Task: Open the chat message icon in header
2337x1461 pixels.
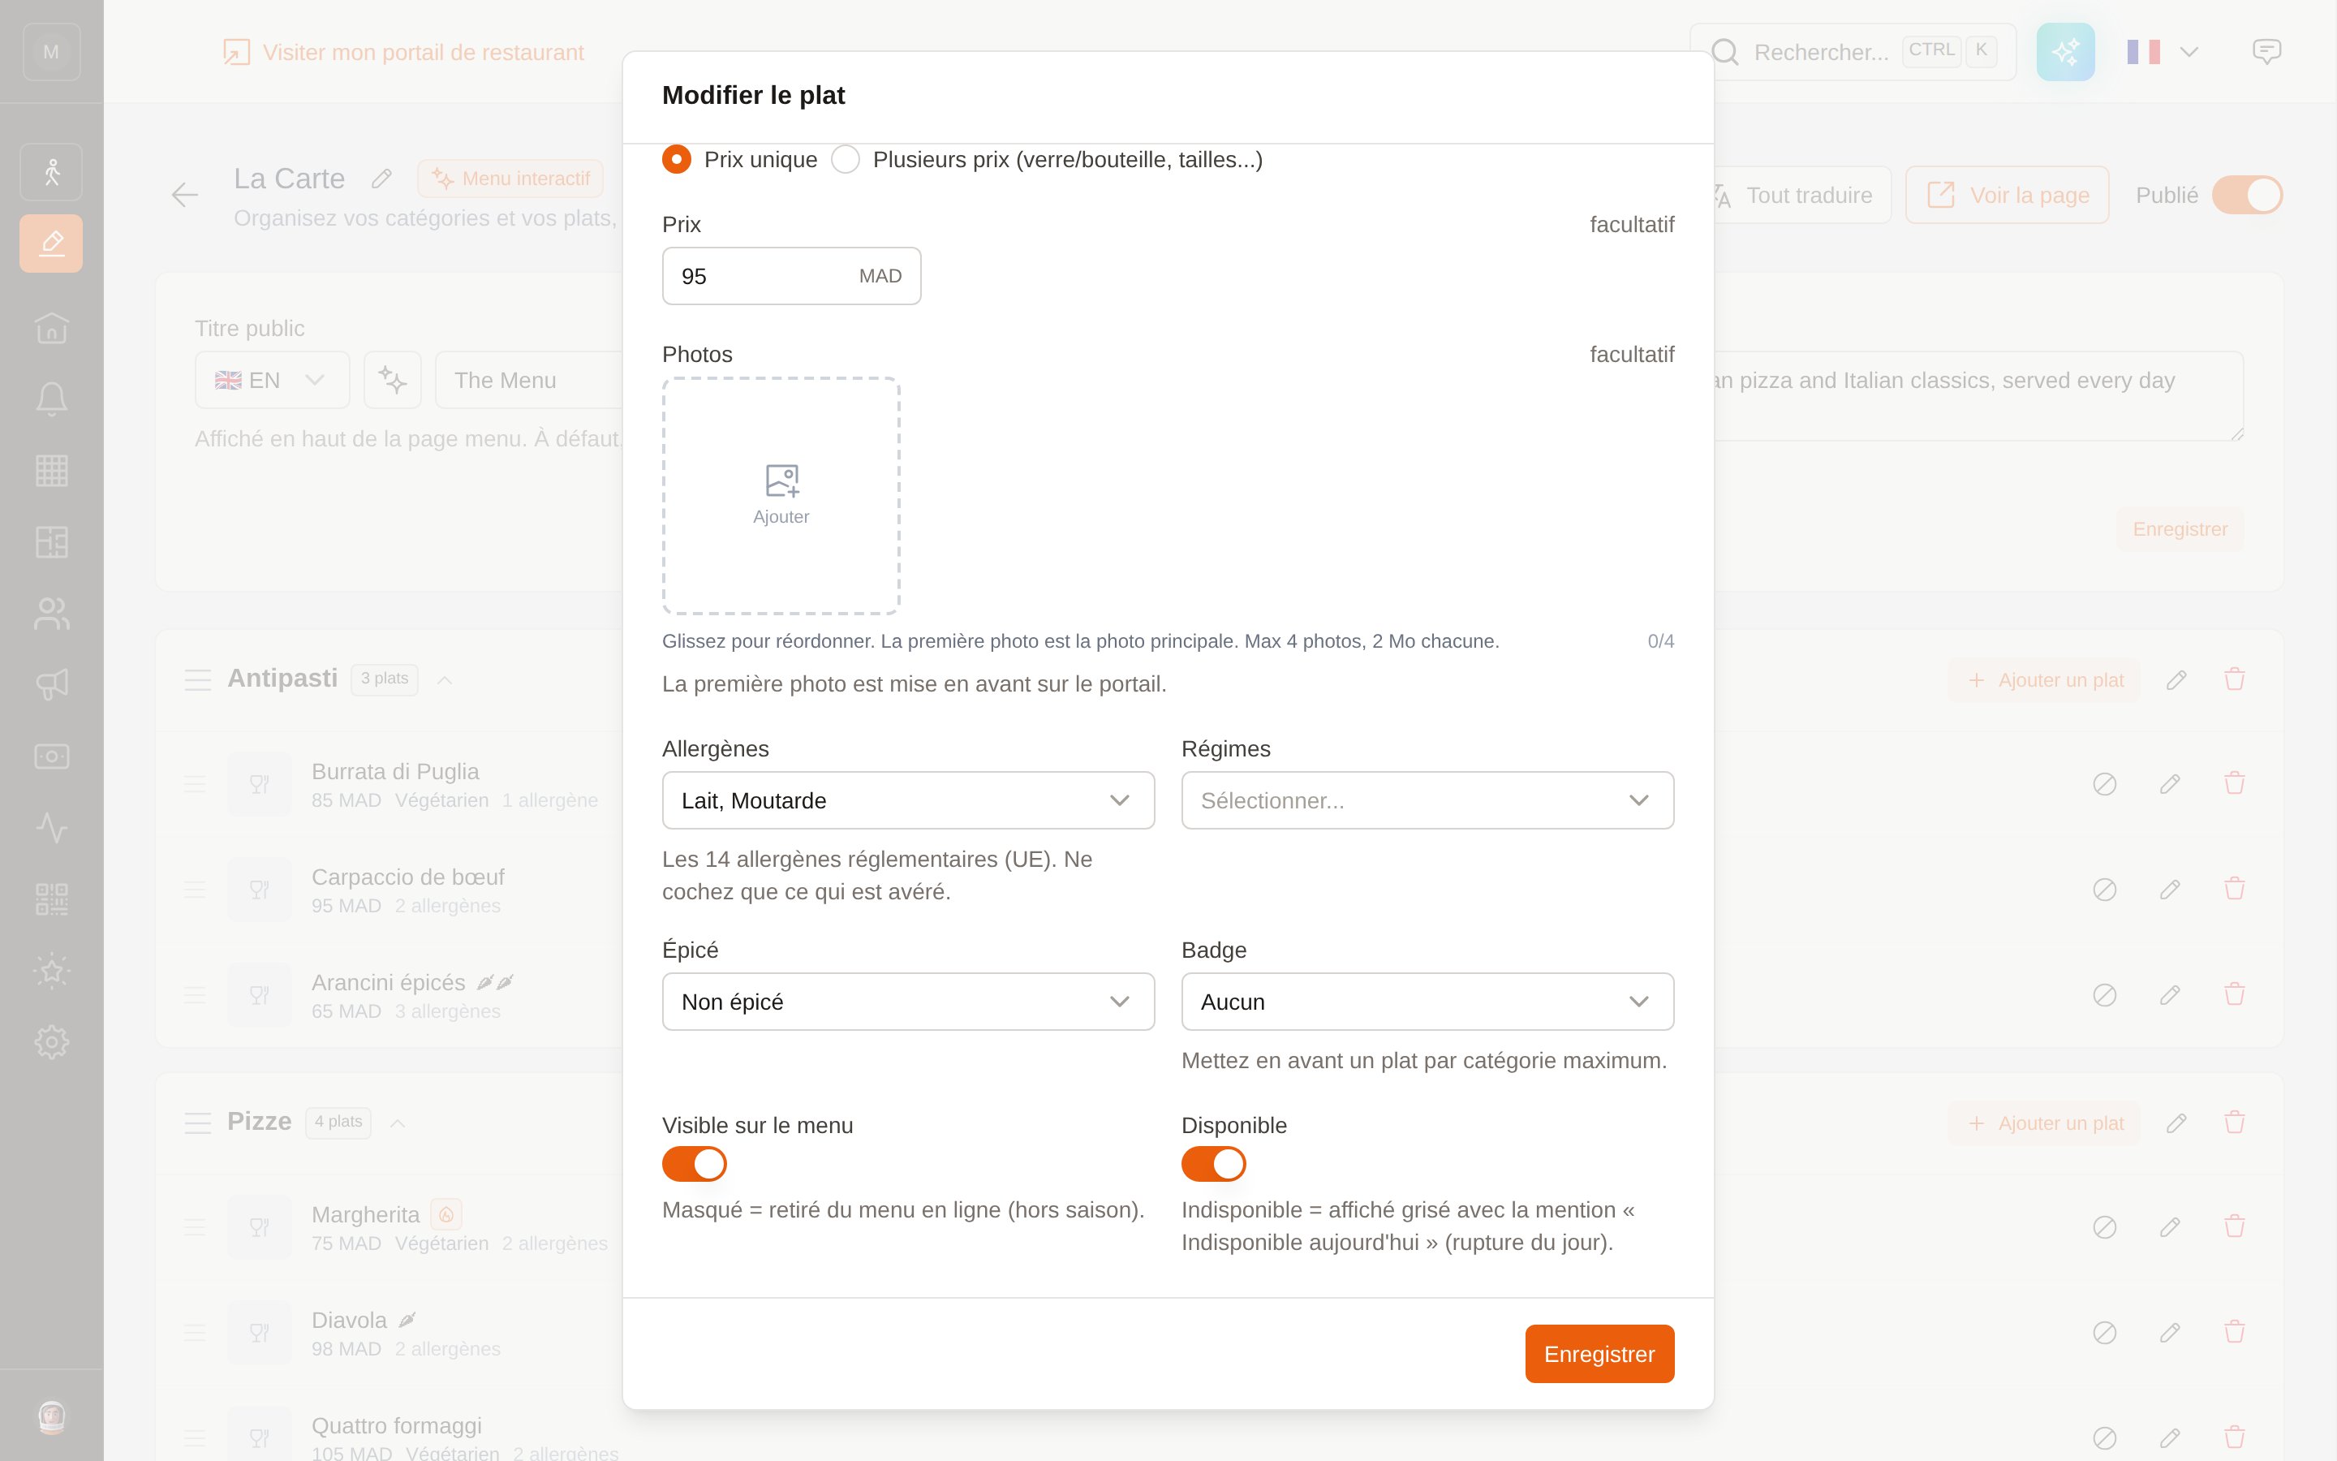Action: pyautogui.click(x=2266, y=51)
